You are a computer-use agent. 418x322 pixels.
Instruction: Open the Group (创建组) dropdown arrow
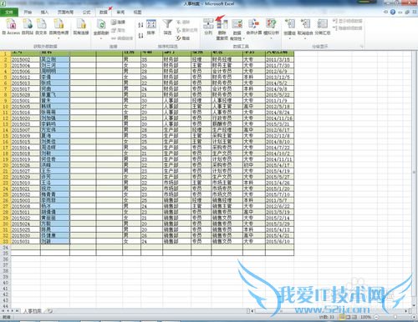click(x=289, y=38)
